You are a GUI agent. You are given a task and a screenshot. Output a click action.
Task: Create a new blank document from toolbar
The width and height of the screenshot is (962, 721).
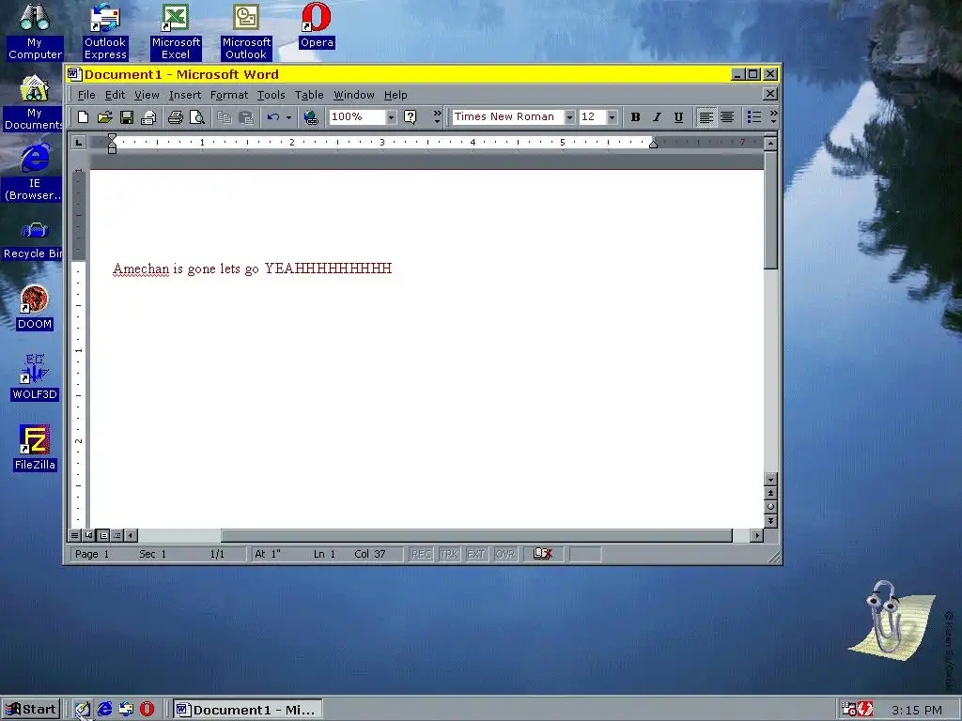[x=84, y=117]
